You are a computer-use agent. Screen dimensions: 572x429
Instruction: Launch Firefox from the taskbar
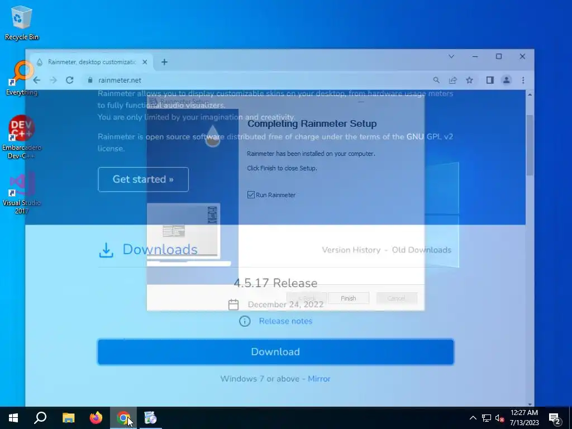(x=96, y=418)
